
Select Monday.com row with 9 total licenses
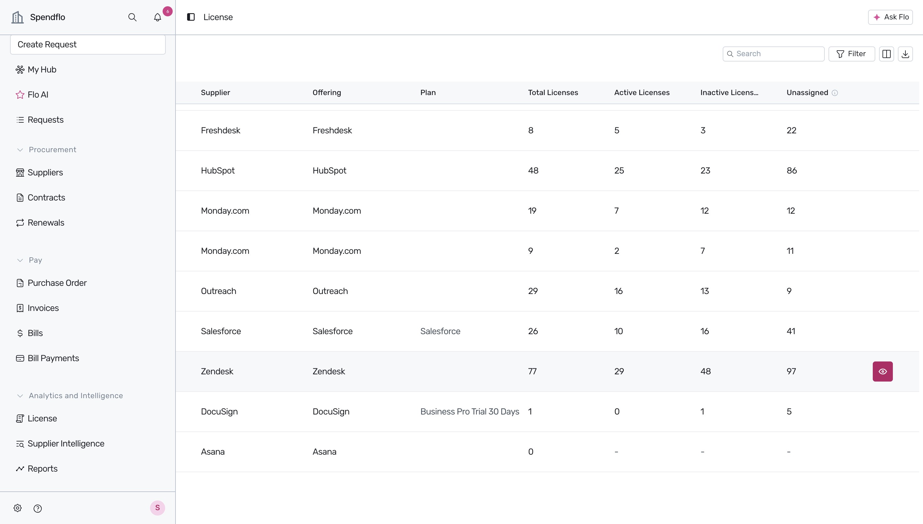click(547, 251)
